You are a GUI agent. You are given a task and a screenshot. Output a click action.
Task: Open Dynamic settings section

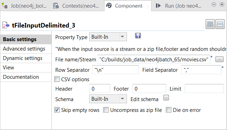(26, 58)
